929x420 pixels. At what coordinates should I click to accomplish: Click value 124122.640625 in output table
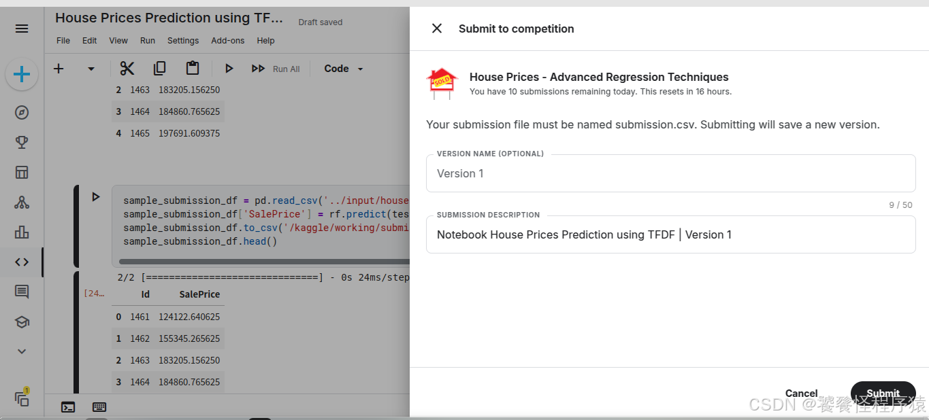189,317
